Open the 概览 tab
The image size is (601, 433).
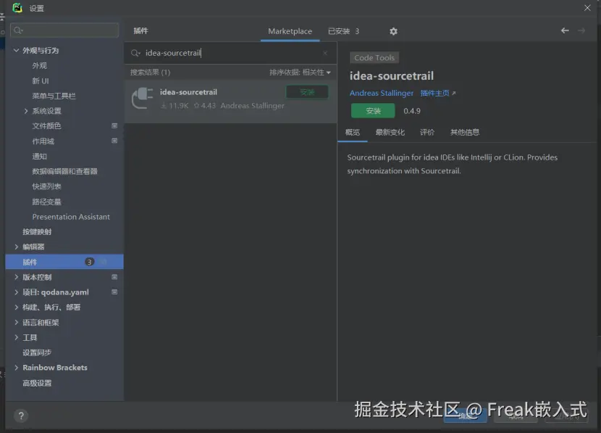point(352,133)
